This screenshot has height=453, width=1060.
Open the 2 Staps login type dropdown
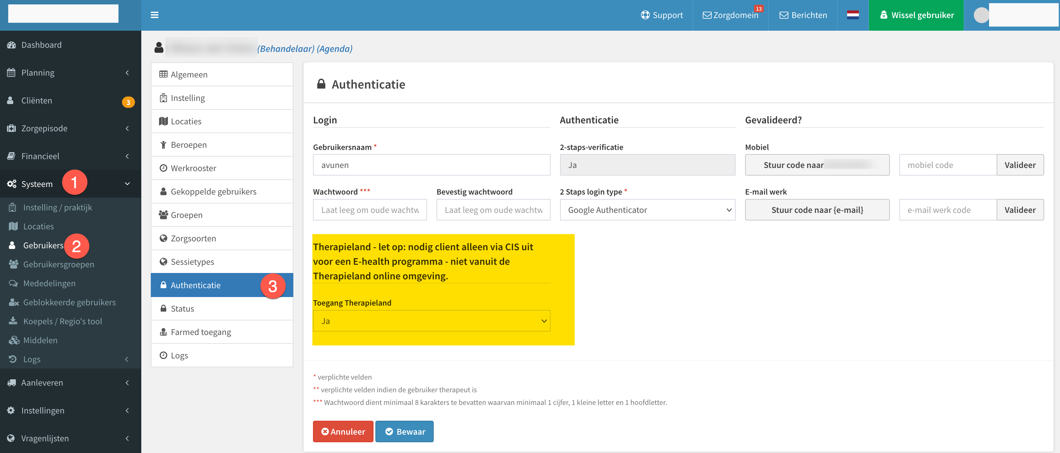(x=647, y=210)
